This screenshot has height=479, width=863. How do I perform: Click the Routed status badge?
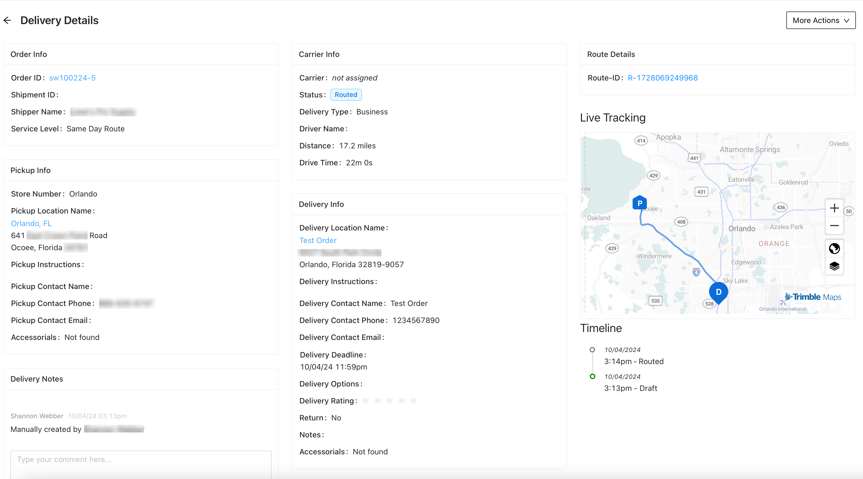click(x=346, y=95)
